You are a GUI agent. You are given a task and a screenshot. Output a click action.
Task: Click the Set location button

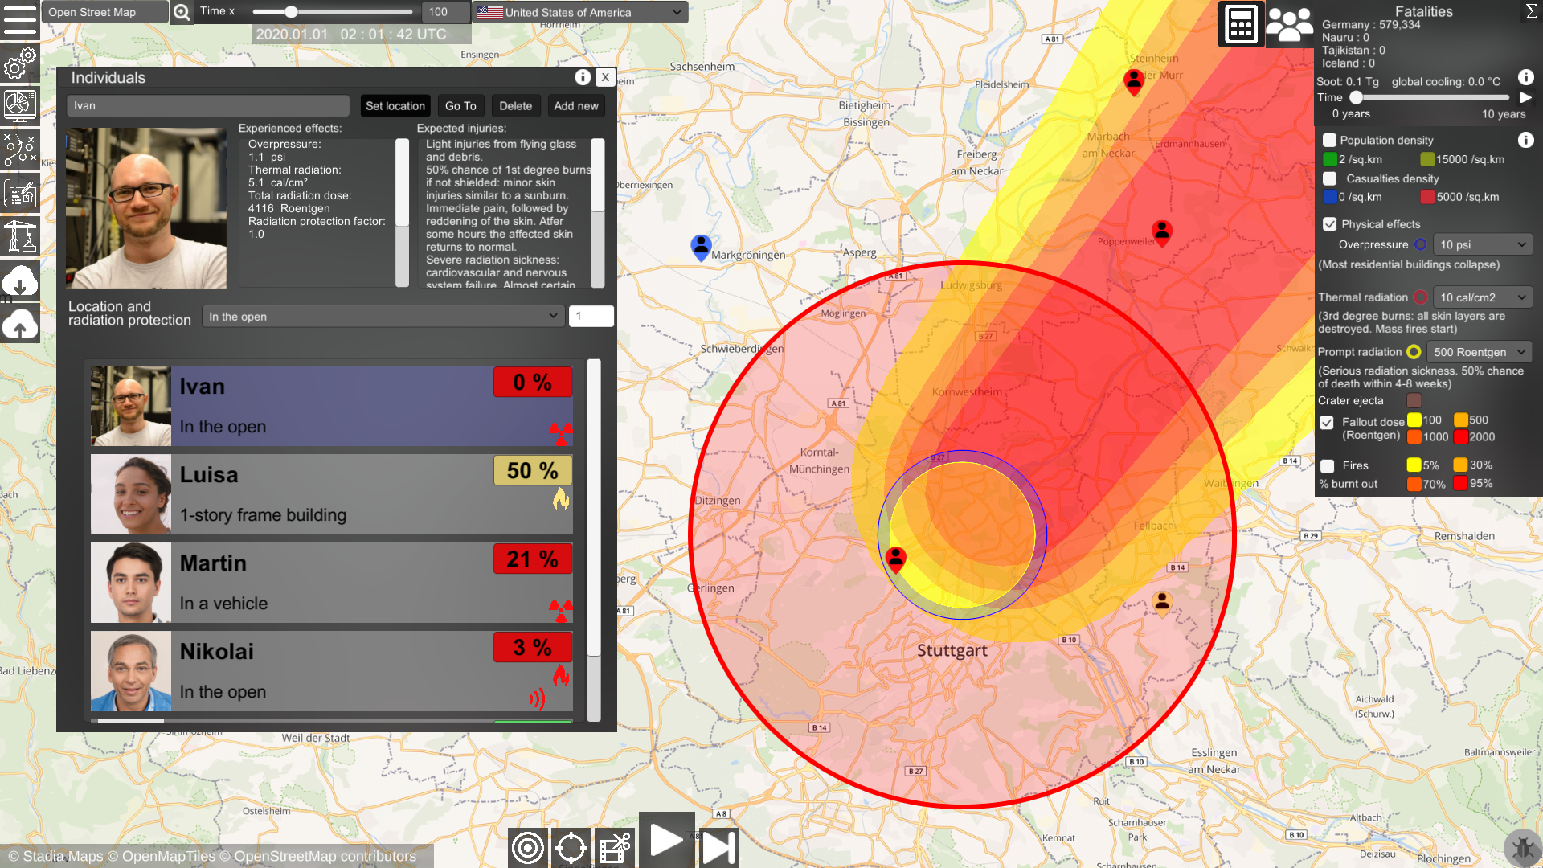(395, 106)
